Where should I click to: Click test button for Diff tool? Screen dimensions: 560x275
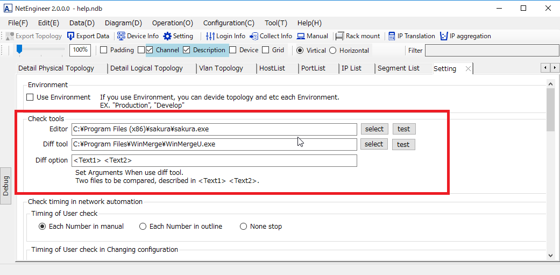[403, 144]
